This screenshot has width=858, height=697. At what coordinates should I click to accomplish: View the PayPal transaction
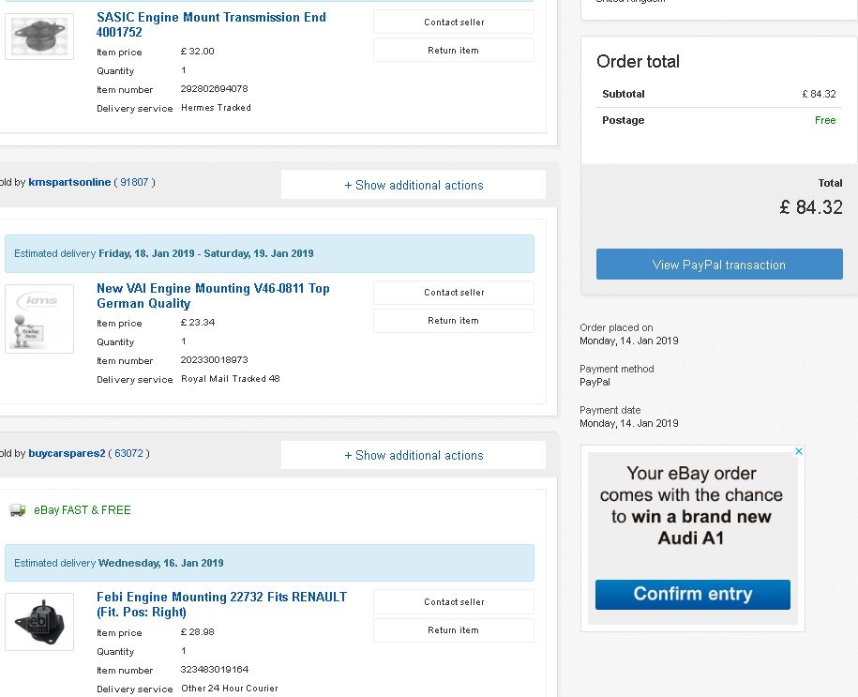click(719, 265)
